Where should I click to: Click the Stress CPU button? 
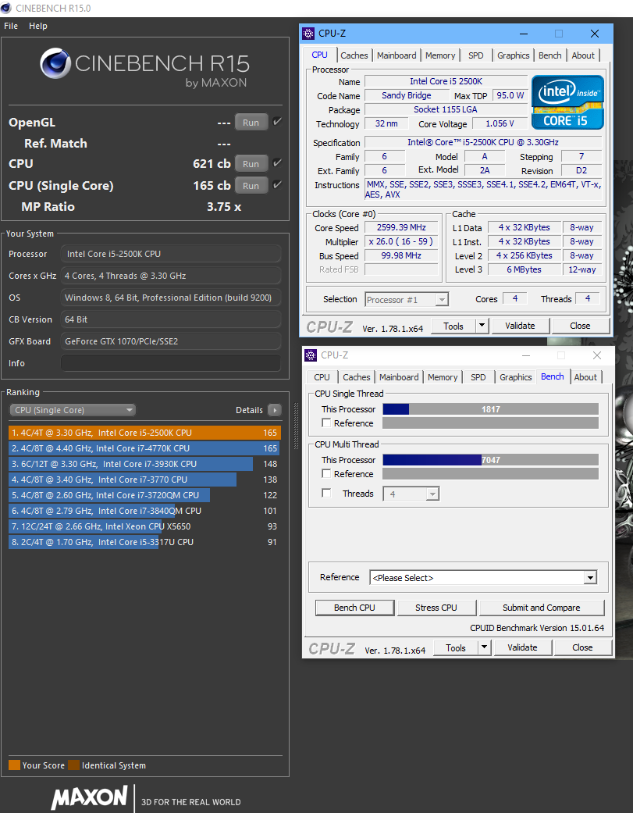436,608
